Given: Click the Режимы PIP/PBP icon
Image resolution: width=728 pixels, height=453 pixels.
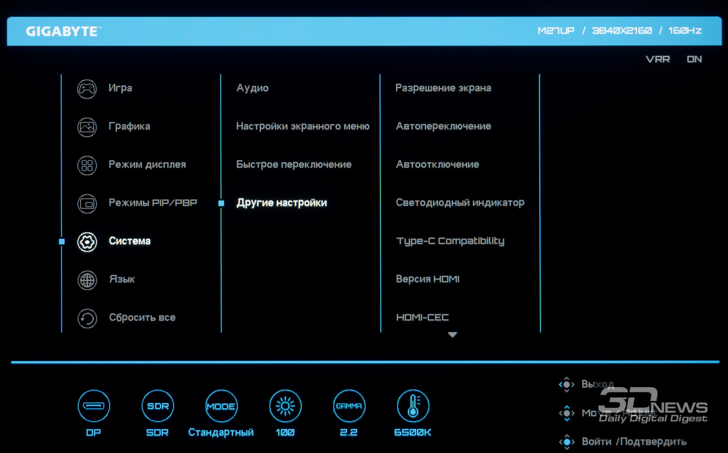Looking at the screenshot, I should point(87,204).
